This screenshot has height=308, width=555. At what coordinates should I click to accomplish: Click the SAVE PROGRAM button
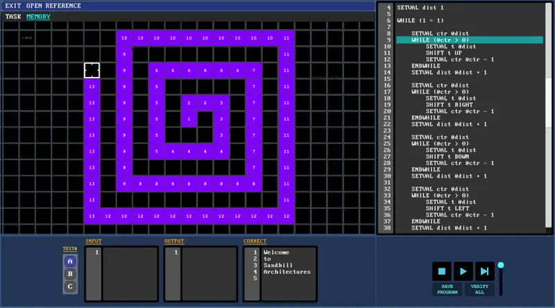click(447, 289)
